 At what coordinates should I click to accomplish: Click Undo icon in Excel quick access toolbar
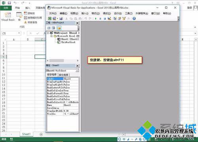[15, 3]
